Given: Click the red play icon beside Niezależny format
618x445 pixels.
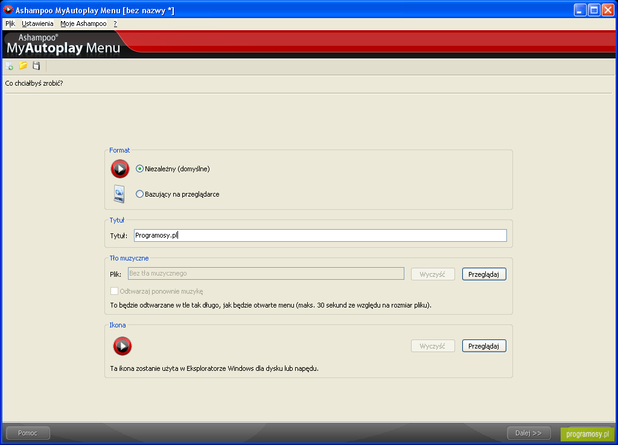Looking at the screenshot, I should 120,169.
